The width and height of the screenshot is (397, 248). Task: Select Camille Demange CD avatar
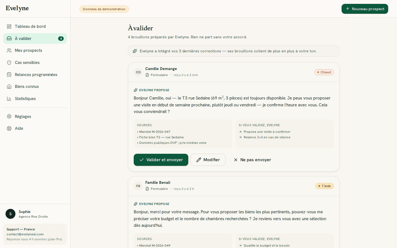tap(138, 72)
